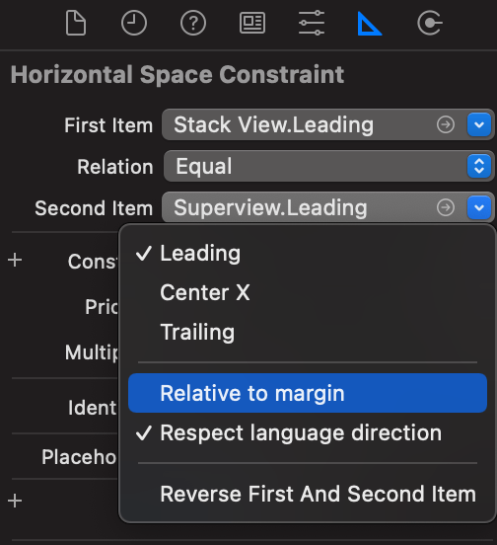Open the File inspector tab
The height and width of the screenshot is (545, 497).
tap(76, 24)
